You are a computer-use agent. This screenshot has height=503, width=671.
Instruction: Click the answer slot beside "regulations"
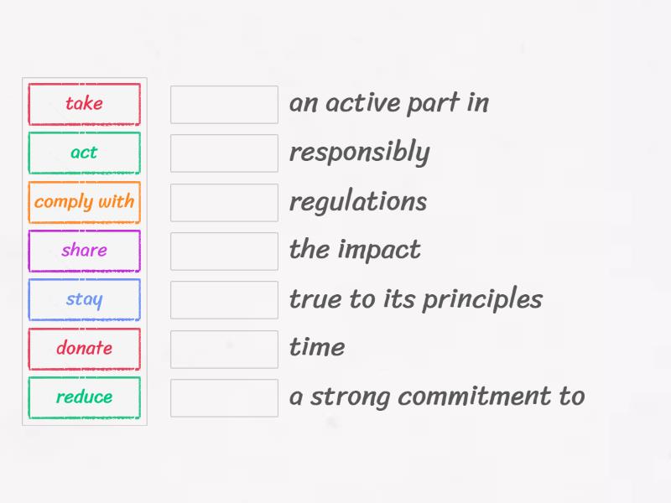tap(223, 202)
